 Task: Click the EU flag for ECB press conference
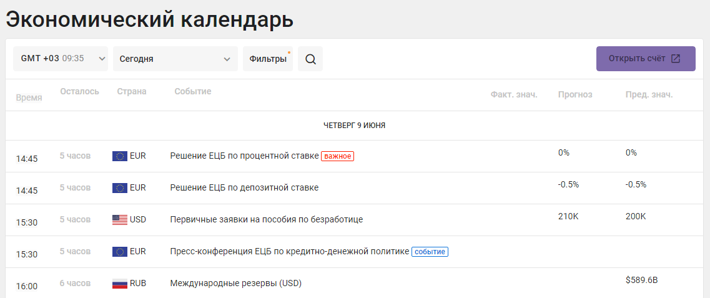(x=119, y=251)
